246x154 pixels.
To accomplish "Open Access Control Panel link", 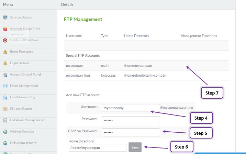I will pos(25,74).
